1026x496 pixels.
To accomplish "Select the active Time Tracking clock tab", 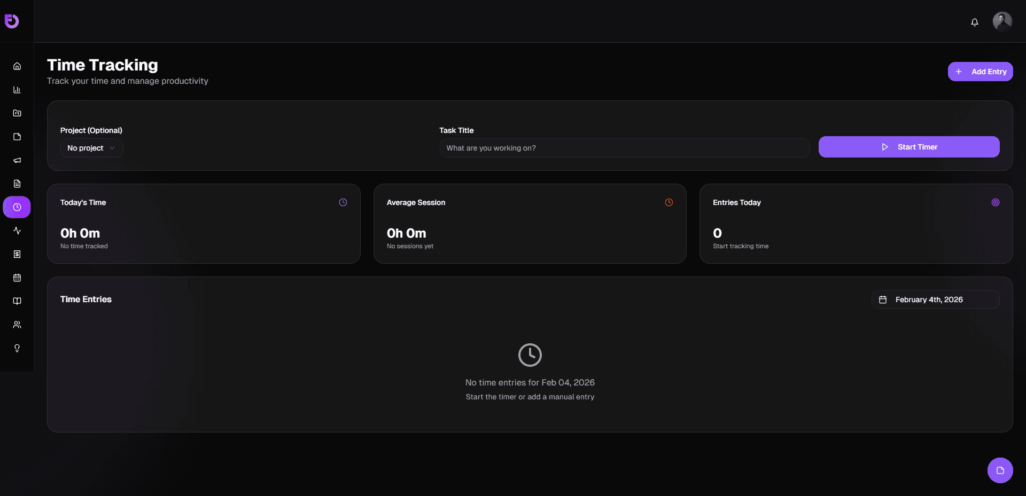I will point(17,207).
